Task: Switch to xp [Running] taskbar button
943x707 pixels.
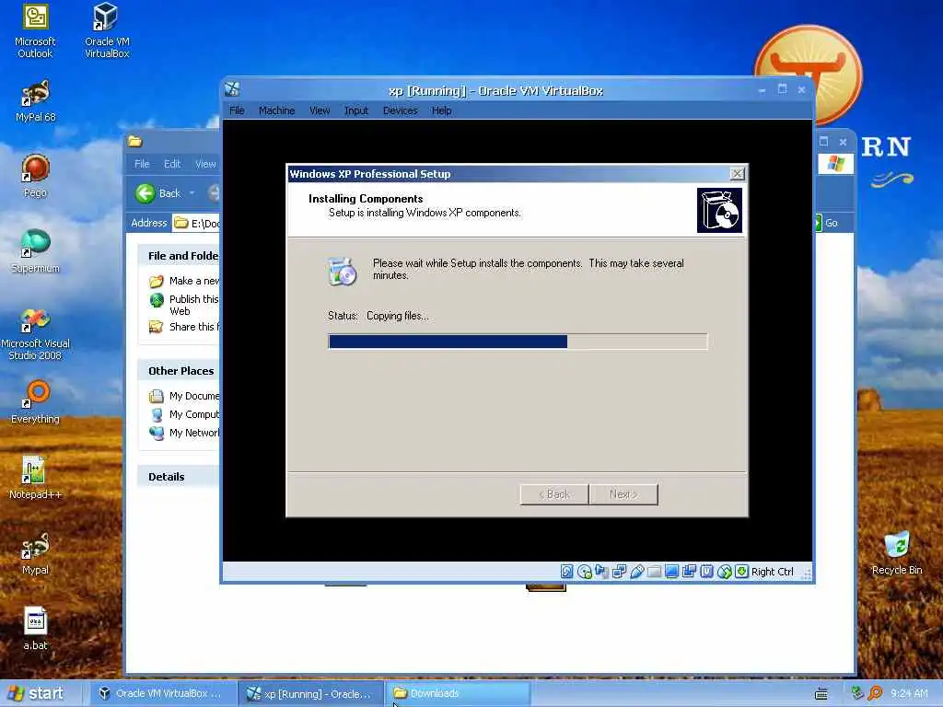Action: coord(309,693)
